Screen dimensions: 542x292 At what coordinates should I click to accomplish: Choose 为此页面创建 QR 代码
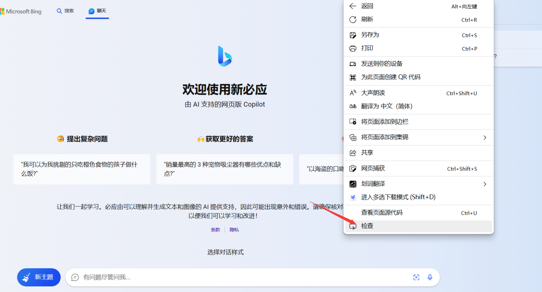tap(418, 77)
